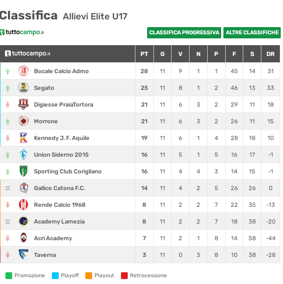This screenshot has height=284, width=283.
Task: Open Altre Classifiche button
Action: pyautogui.click(x=252, y=33)
